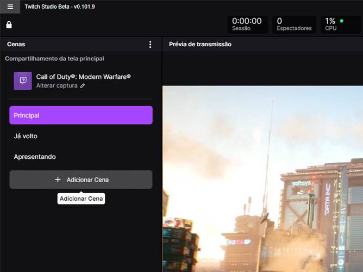Click the Alterar captura link
This screenshot has width=363, height=272.
coord(57,85)
